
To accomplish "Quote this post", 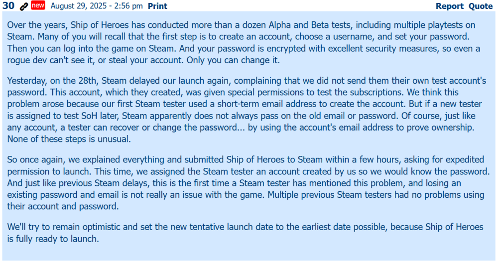I will coord(481,6).
